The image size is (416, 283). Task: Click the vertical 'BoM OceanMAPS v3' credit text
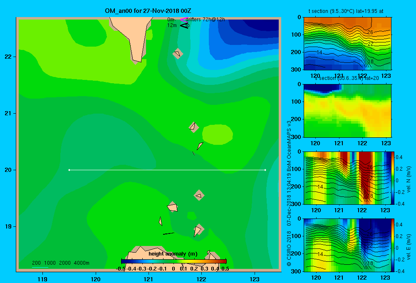(289, 146)
